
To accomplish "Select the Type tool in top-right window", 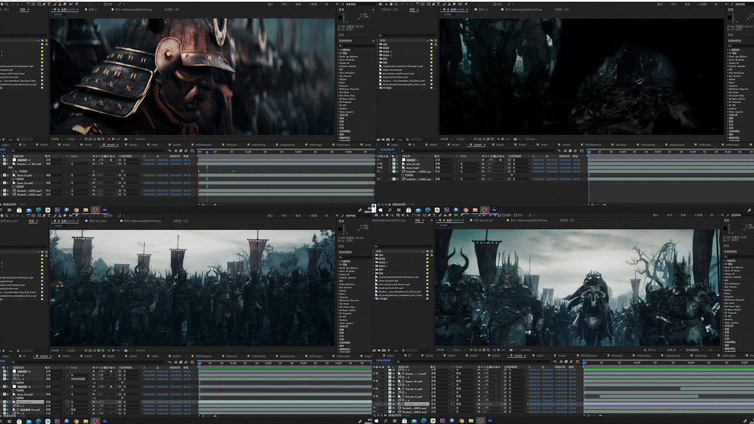I will click(438, 4).
